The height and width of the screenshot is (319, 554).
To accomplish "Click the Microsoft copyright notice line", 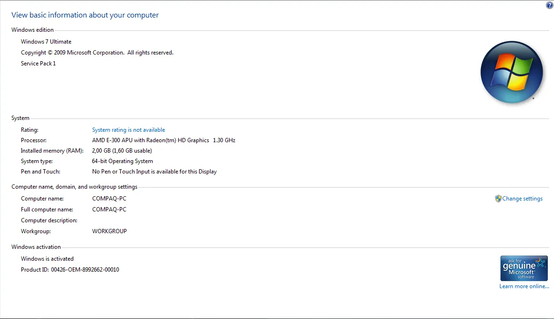I will tap(97, 53).
